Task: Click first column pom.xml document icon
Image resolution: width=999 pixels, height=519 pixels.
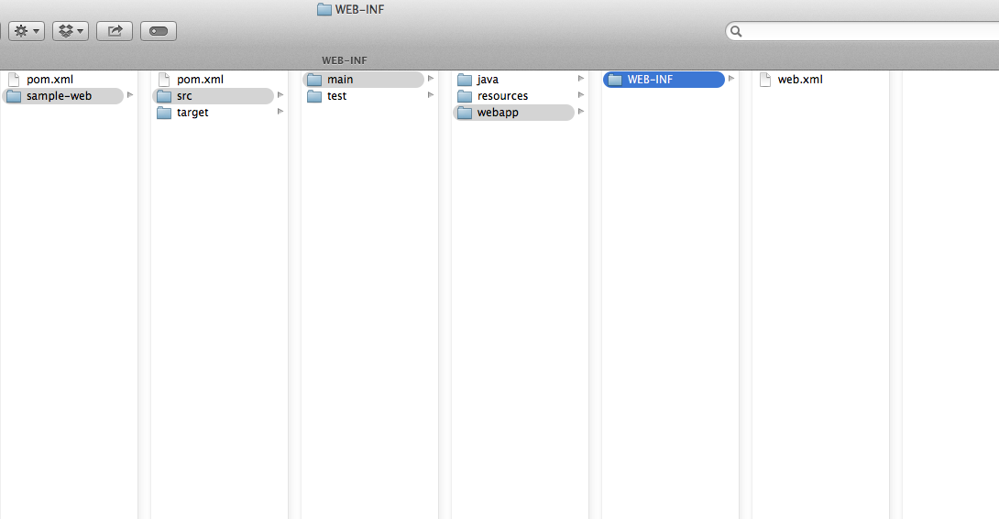Action: (14, 80)
